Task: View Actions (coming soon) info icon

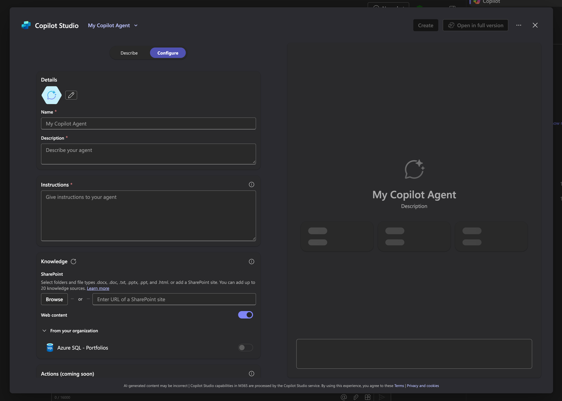Action: pyautogui.click(x=251, y=373)
